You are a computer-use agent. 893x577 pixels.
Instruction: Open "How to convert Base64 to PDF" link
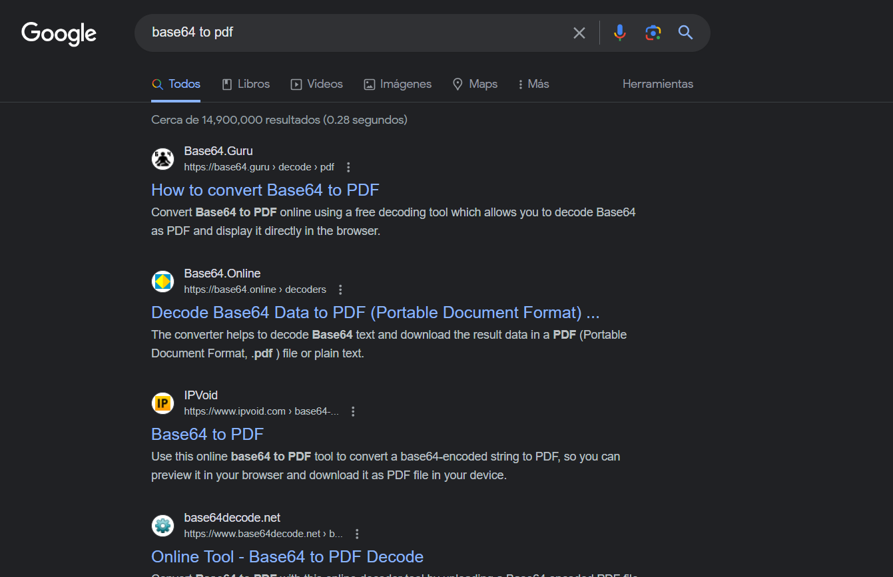[x=265, y=190]
